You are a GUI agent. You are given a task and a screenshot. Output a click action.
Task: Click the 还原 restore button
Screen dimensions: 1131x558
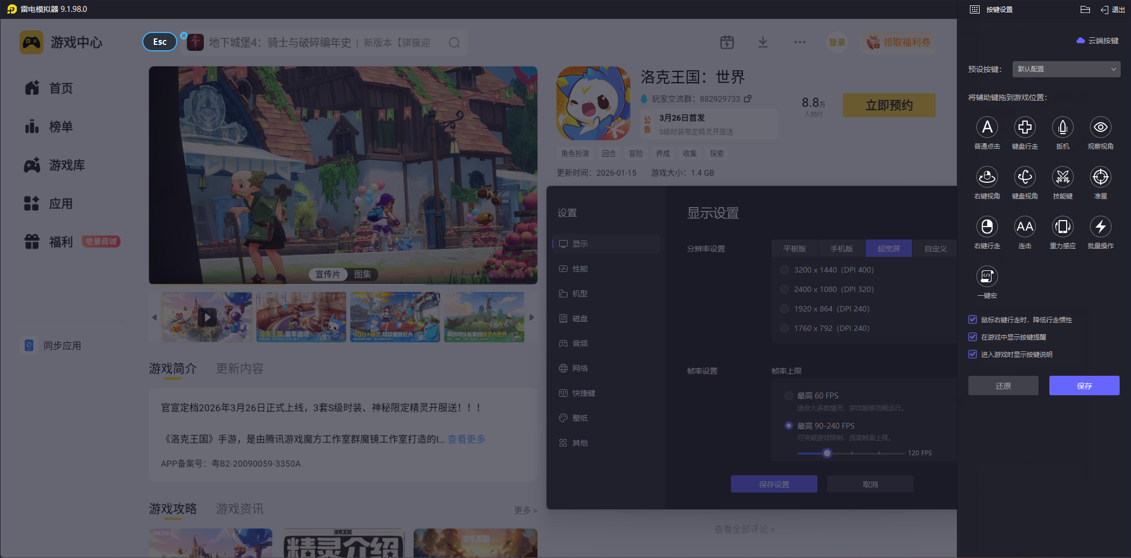1003,386
